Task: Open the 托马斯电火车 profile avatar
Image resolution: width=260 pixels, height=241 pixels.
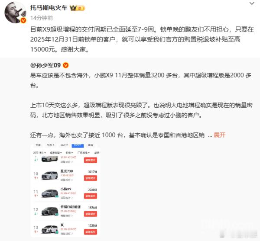Action: click(x=15, y=13)
